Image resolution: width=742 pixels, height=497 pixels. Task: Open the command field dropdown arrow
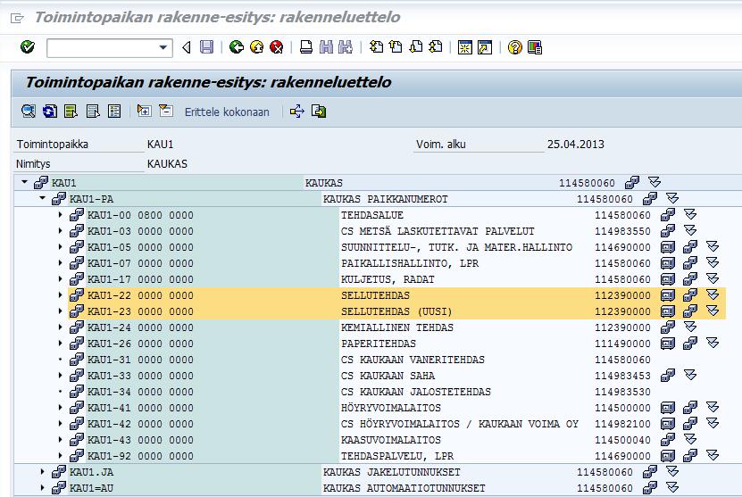tap(163, 47)
